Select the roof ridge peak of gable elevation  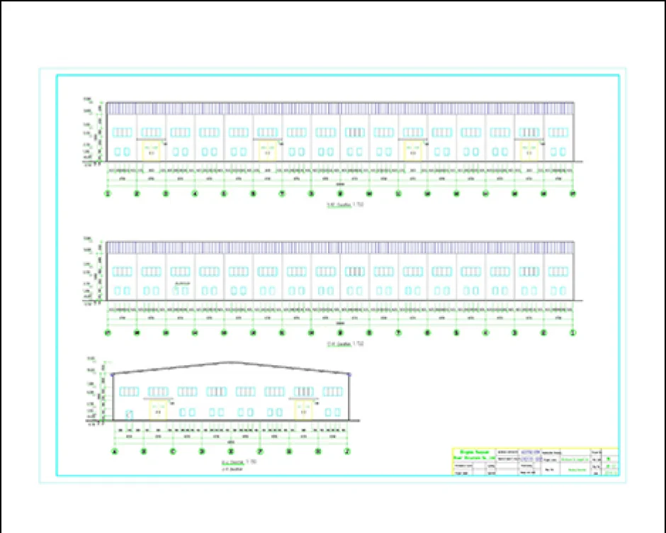click(228, 363)
